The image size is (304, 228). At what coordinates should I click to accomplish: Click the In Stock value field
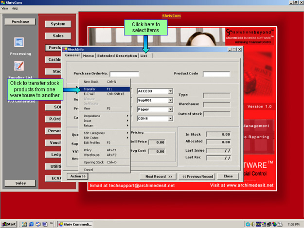pos(218,134)
